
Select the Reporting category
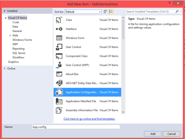coord(18,49)
